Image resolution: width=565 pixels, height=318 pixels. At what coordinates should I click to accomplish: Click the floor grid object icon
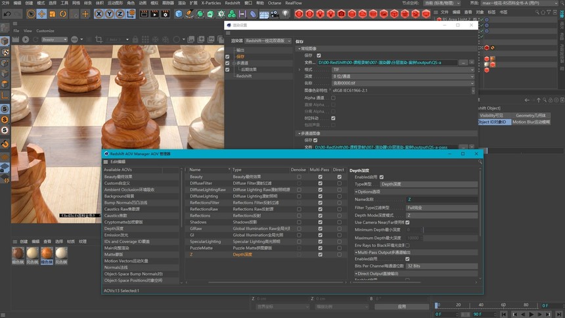264,14
